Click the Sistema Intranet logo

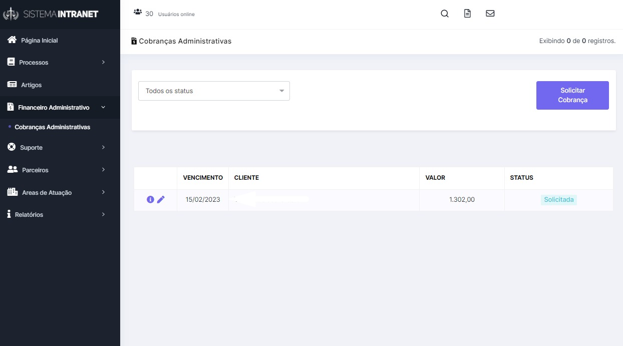point(51,14)
